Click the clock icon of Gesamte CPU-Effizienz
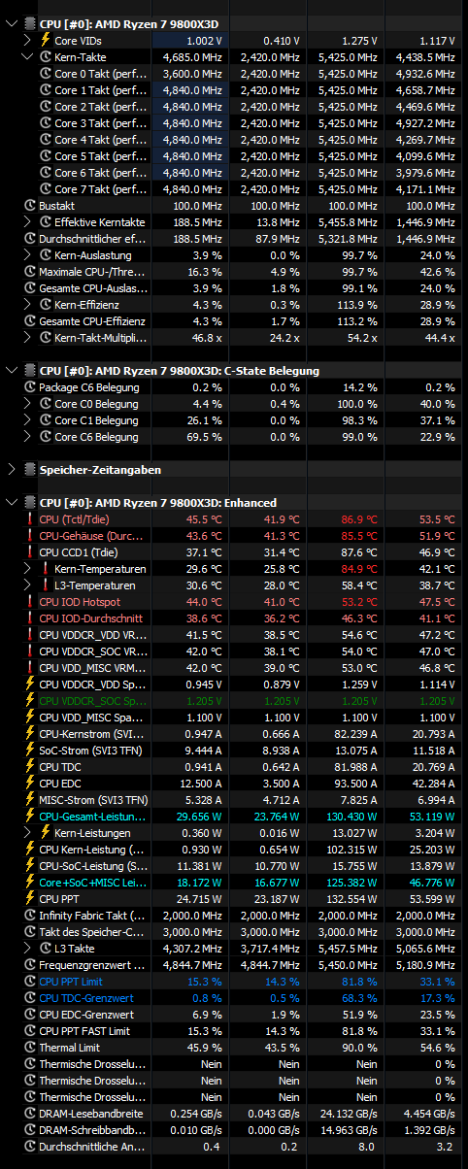The width and height of the screenshot is (468, 1169). pos(30,321)
